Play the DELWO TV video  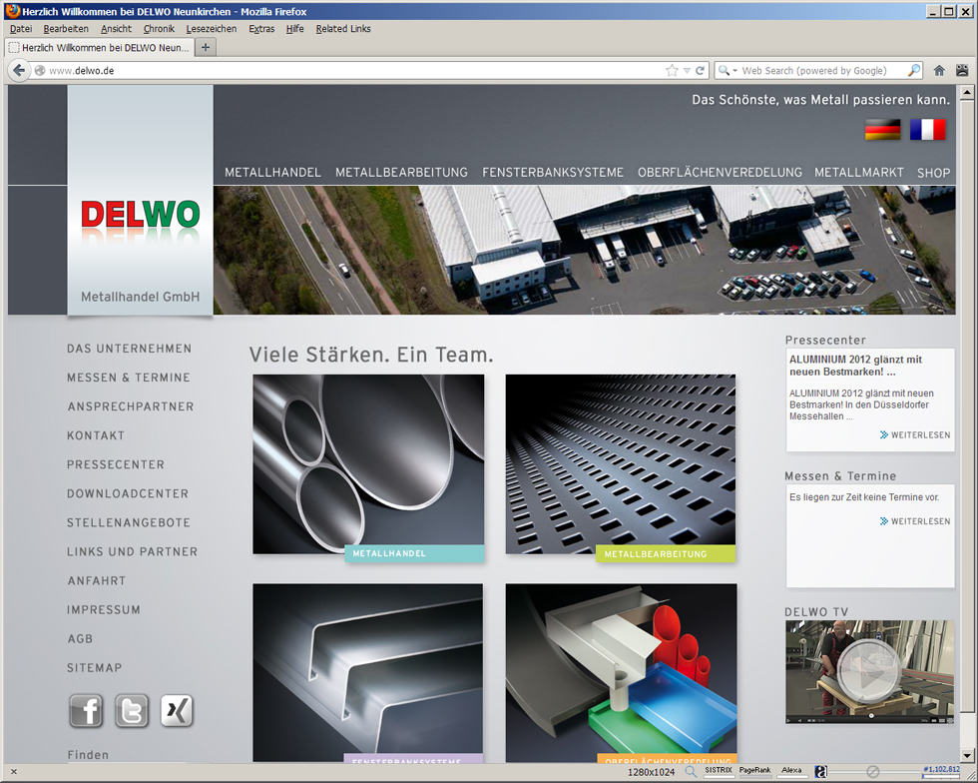869,669
